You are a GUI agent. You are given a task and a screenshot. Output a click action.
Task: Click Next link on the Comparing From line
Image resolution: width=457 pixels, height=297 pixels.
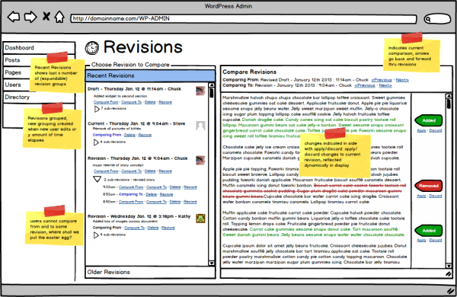[402, 80]
